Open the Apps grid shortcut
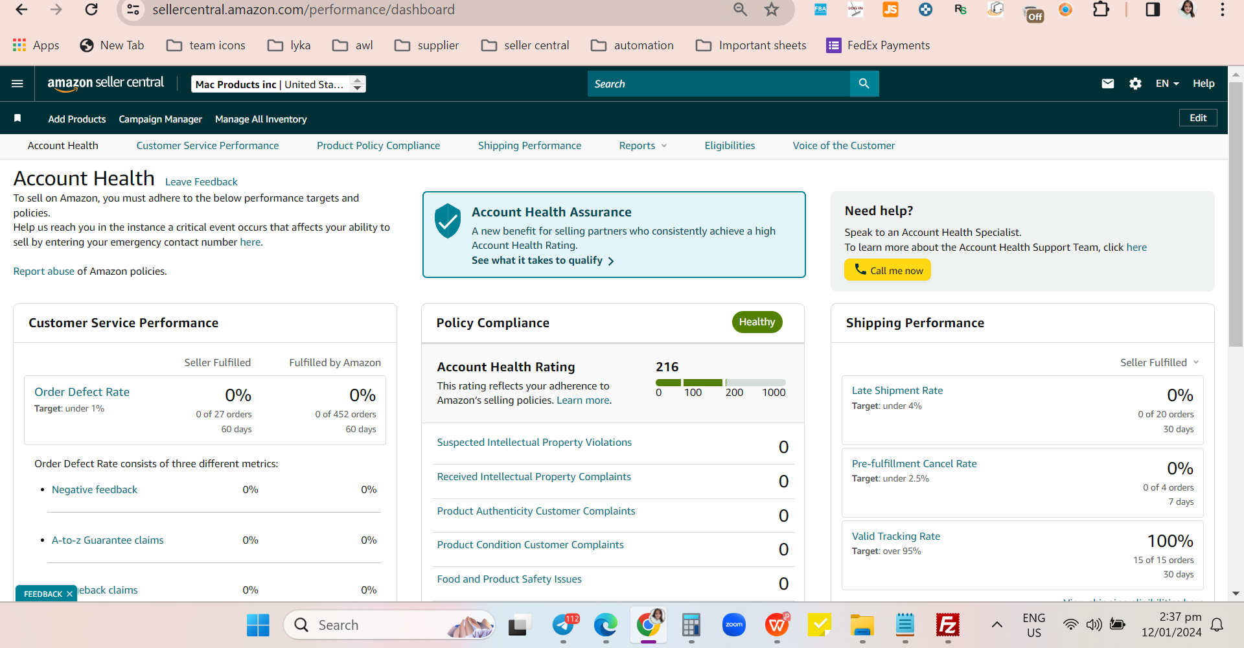Screen dimensions: 1244x648 36,45
